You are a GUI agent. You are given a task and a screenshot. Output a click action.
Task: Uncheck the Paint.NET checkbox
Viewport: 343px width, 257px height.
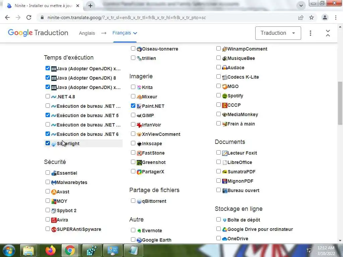133,105
